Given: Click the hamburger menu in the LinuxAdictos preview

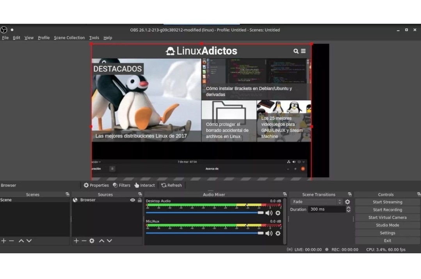Looking at the screenshot, I should (303, 51).
